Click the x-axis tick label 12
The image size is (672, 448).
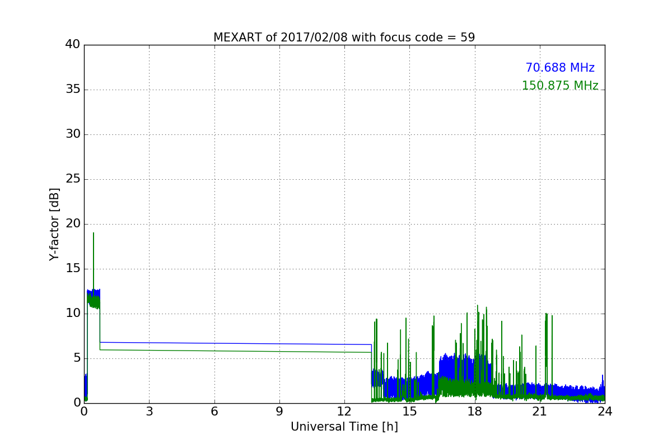tap(344, 412)
